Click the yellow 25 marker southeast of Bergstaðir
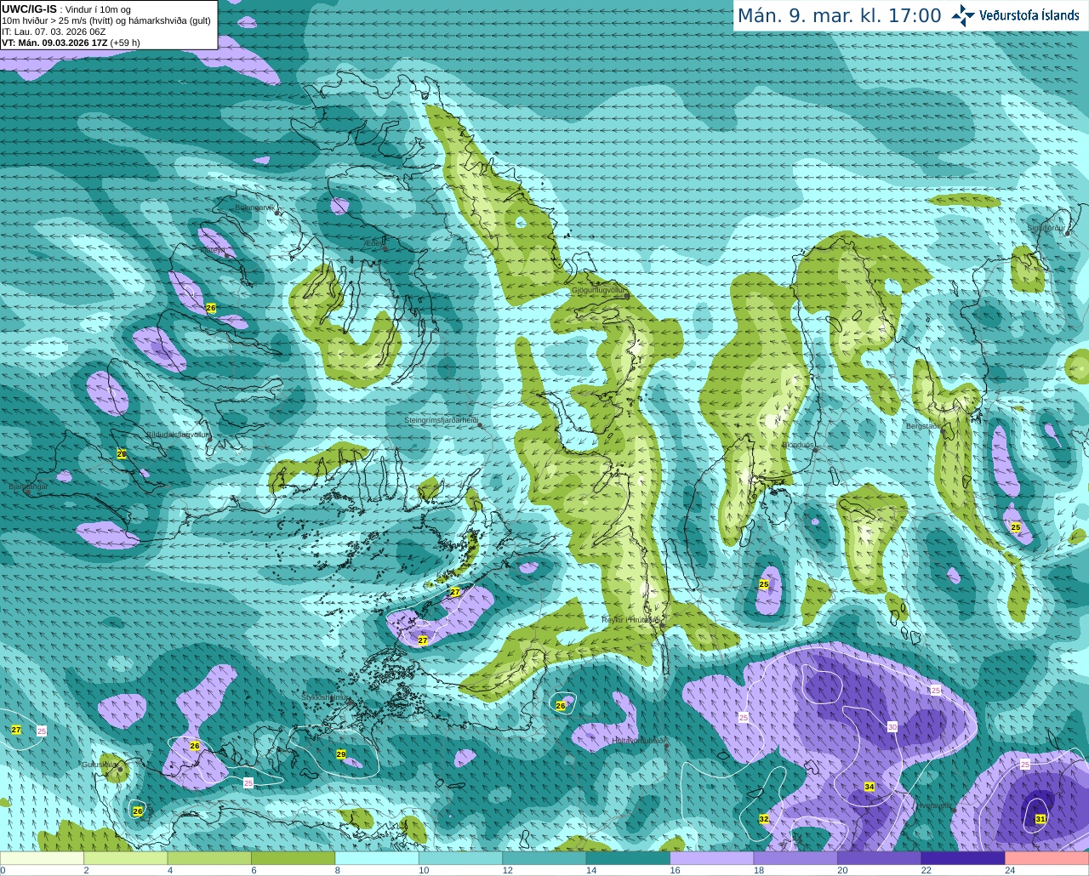 pos(1016,527)
